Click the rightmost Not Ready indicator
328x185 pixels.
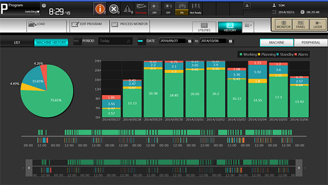click(x=196, y=9)
